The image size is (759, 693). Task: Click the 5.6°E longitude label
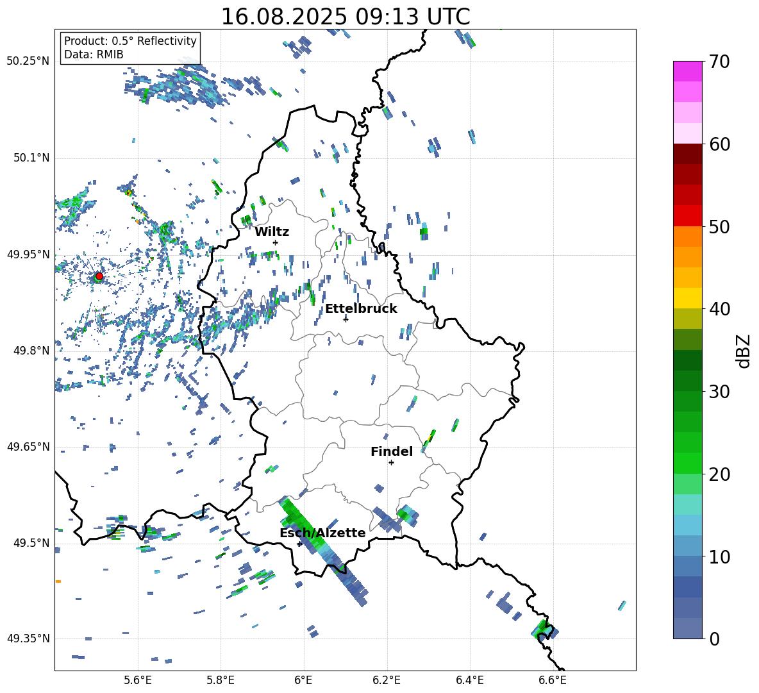click(138, 680)
